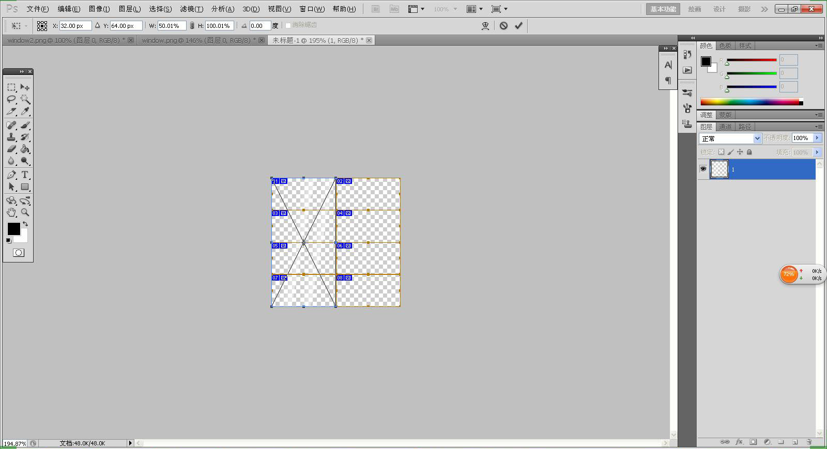The height and width of the screenshot is (449, 827).
Task: Open the arrange documents dropdown
Action: tap(474, 9)
